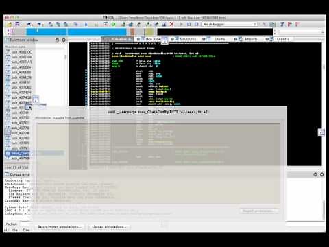
Task: Select function sub_407418 in Functions window
Action: (x=19, y=97)
